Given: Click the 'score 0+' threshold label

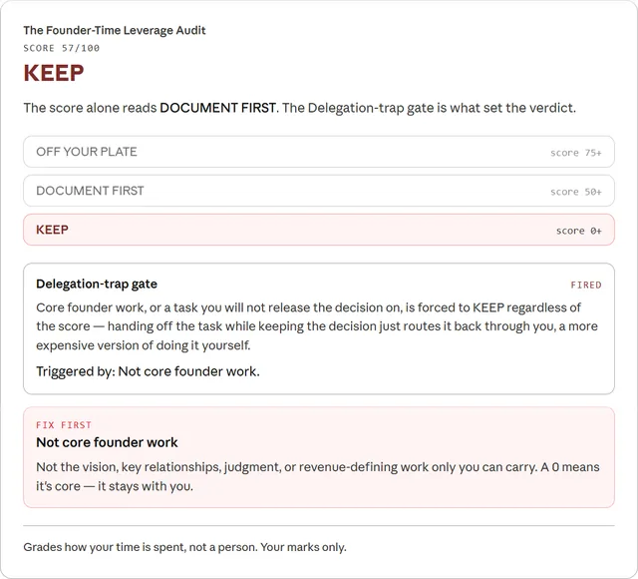Looking at the screenshot, I should [x=578, y=231].
